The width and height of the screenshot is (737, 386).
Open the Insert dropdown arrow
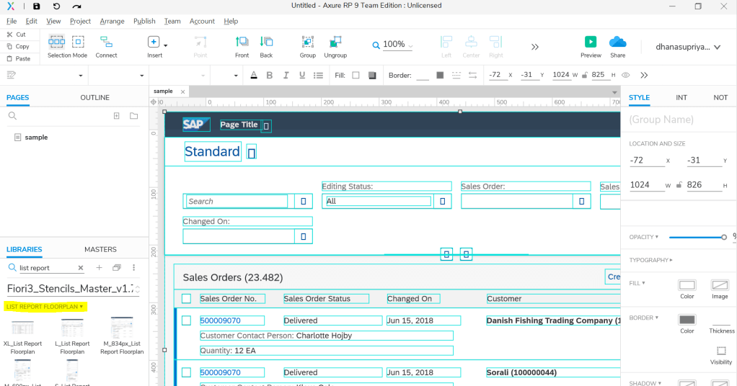pyautogui.click(x=166, y=45)
